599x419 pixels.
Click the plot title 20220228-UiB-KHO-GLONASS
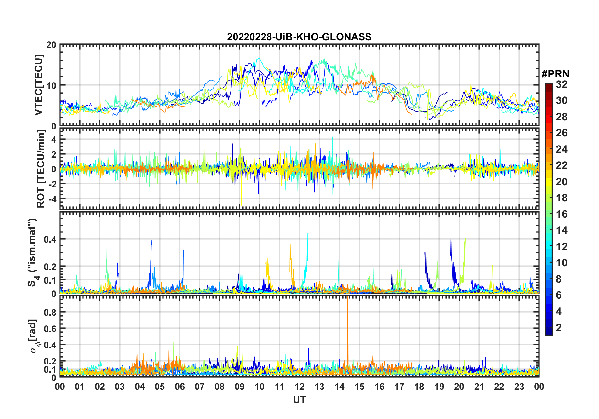coord(299,37)
